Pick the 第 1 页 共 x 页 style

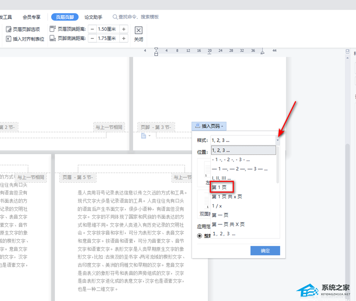point(227,197)
